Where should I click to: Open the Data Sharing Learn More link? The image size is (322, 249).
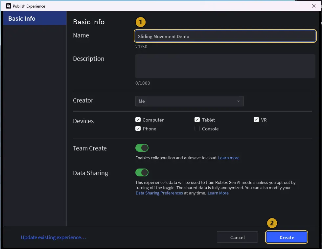point(218,193)
